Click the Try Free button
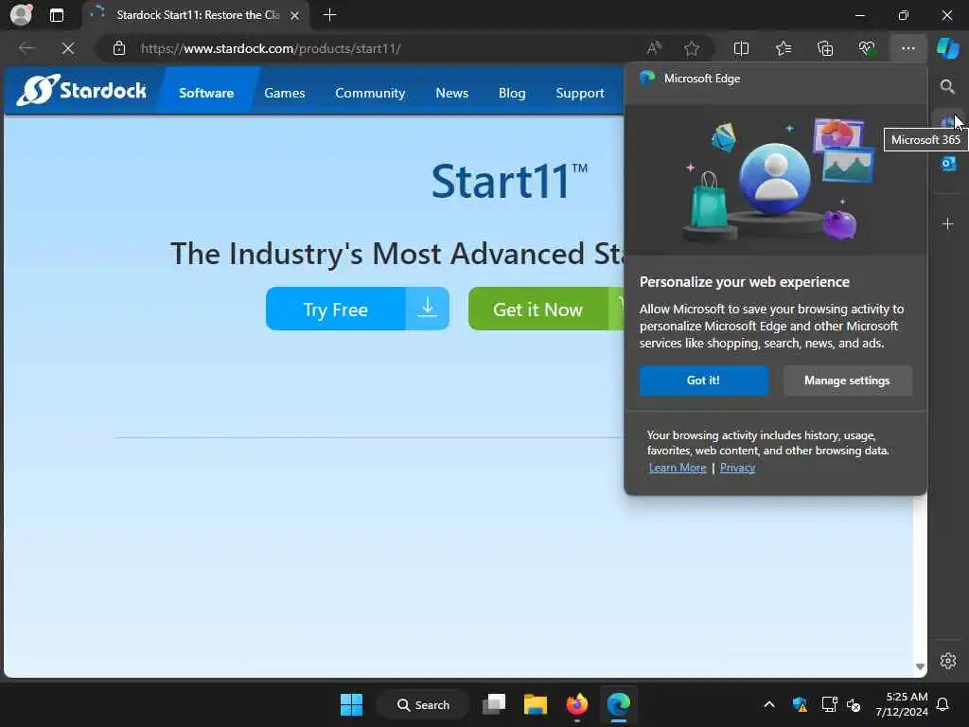The height and width of the screenshot is (727, 969). [357, 309]
